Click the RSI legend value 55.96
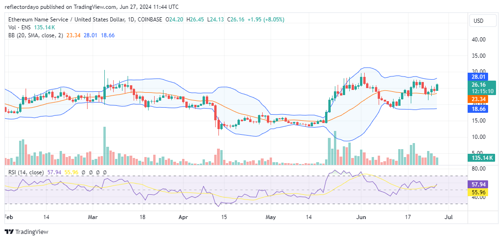The height and width of the screenshot is (240, 503). coord(71,172)
